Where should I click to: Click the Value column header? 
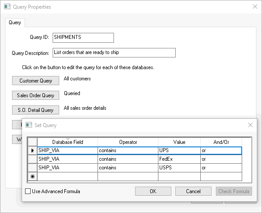point(179,142)
